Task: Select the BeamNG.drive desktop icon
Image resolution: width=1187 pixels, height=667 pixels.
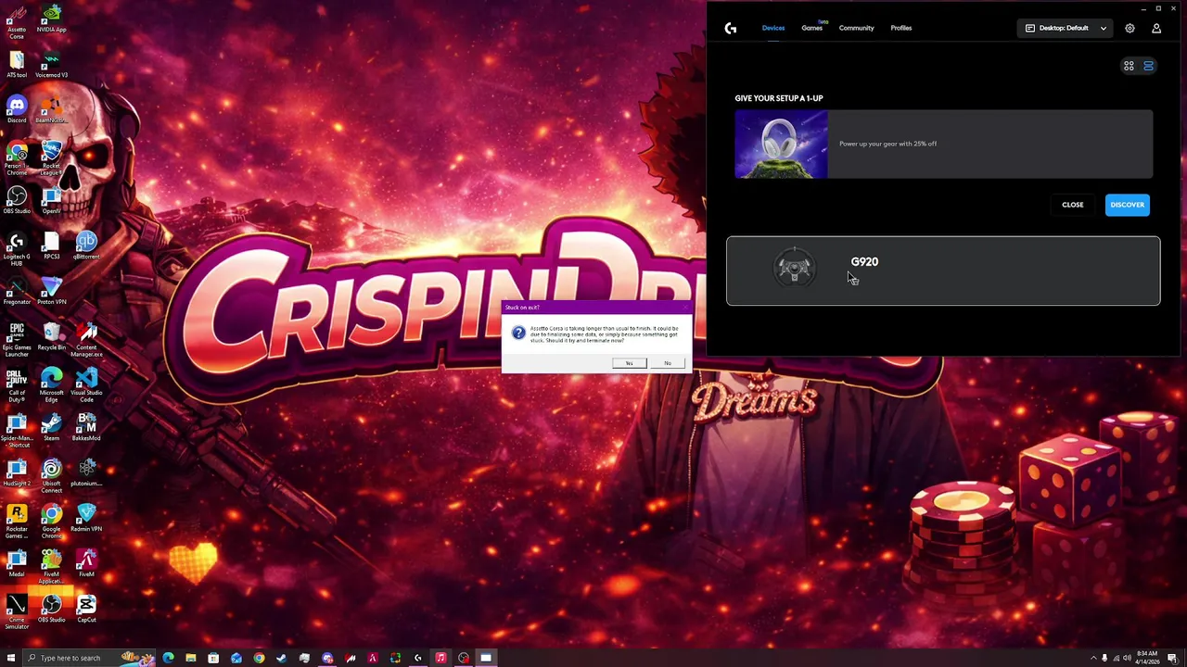Action: pos(52,109)
